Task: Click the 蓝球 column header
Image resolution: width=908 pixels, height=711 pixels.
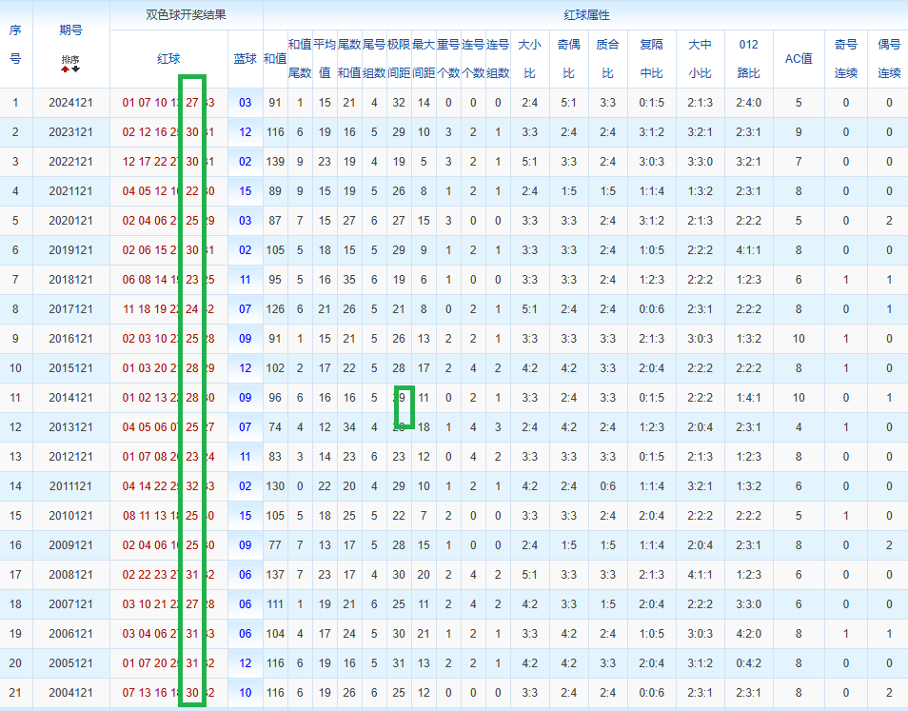Action: pyautogui.click(x=245, y=58)
